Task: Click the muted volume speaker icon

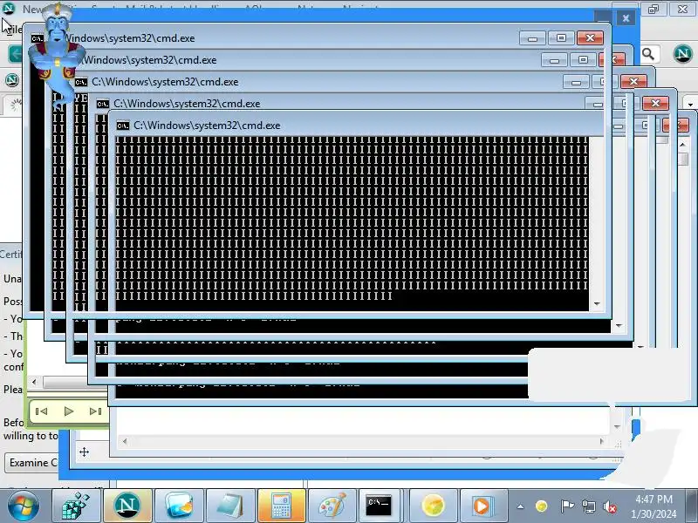Action: pyautogui.click(x=610, y=506)
